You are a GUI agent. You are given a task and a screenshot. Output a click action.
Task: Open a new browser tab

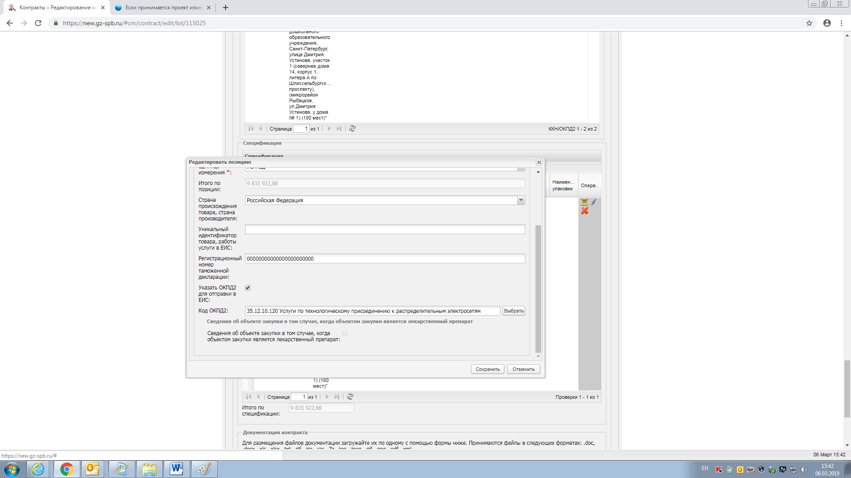(225, 8)
